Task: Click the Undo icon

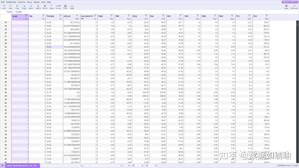Action: coord(4,6)
